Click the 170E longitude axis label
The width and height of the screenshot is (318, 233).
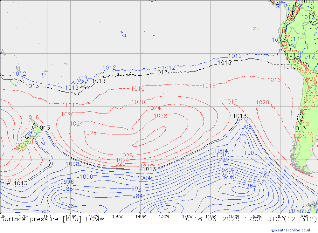coord(24,216)
